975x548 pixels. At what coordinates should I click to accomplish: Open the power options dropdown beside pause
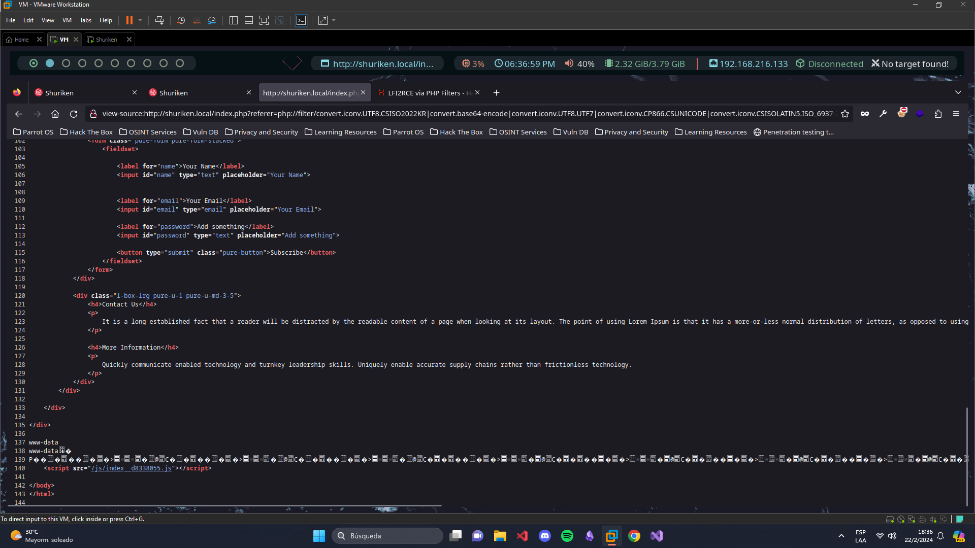click(x=140, y=20)
